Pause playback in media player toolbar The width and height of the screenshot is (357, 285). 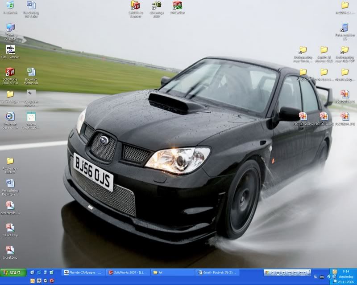click(278, 273)
